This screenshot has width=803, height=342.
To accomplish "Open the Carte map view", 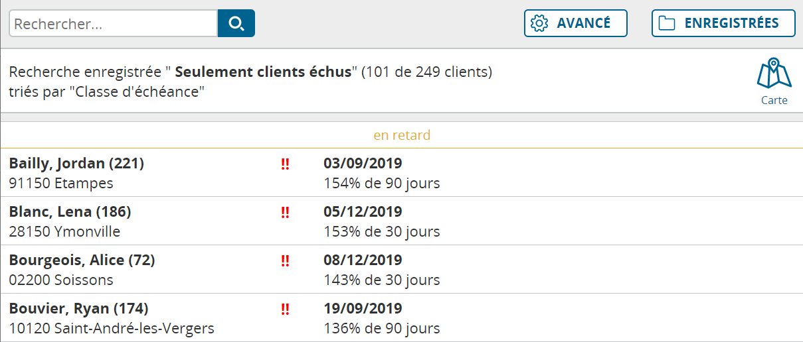I will tap(774, 82).
